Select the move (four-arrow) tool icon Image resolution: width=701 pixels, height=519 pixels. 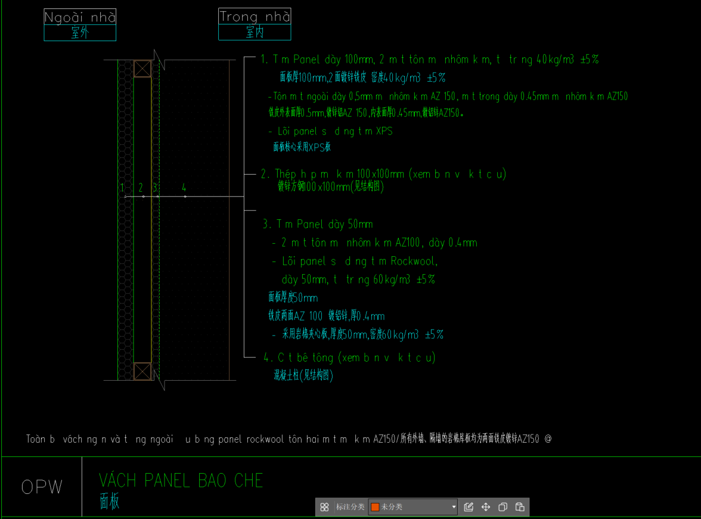point(485,507)
